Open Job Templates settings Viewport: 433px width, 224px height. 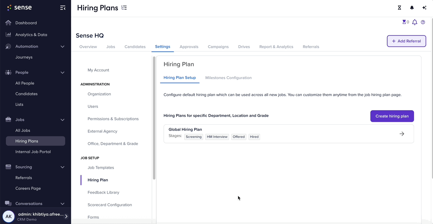click(101, 168)
